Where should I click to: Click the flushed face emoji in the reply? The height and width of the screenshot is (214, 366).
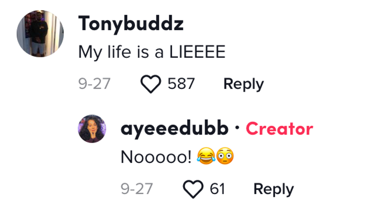(x=225, y=157)
